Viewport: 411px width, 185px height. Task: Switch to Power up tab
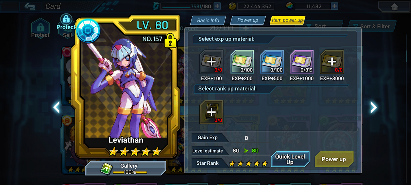point(248,20)
